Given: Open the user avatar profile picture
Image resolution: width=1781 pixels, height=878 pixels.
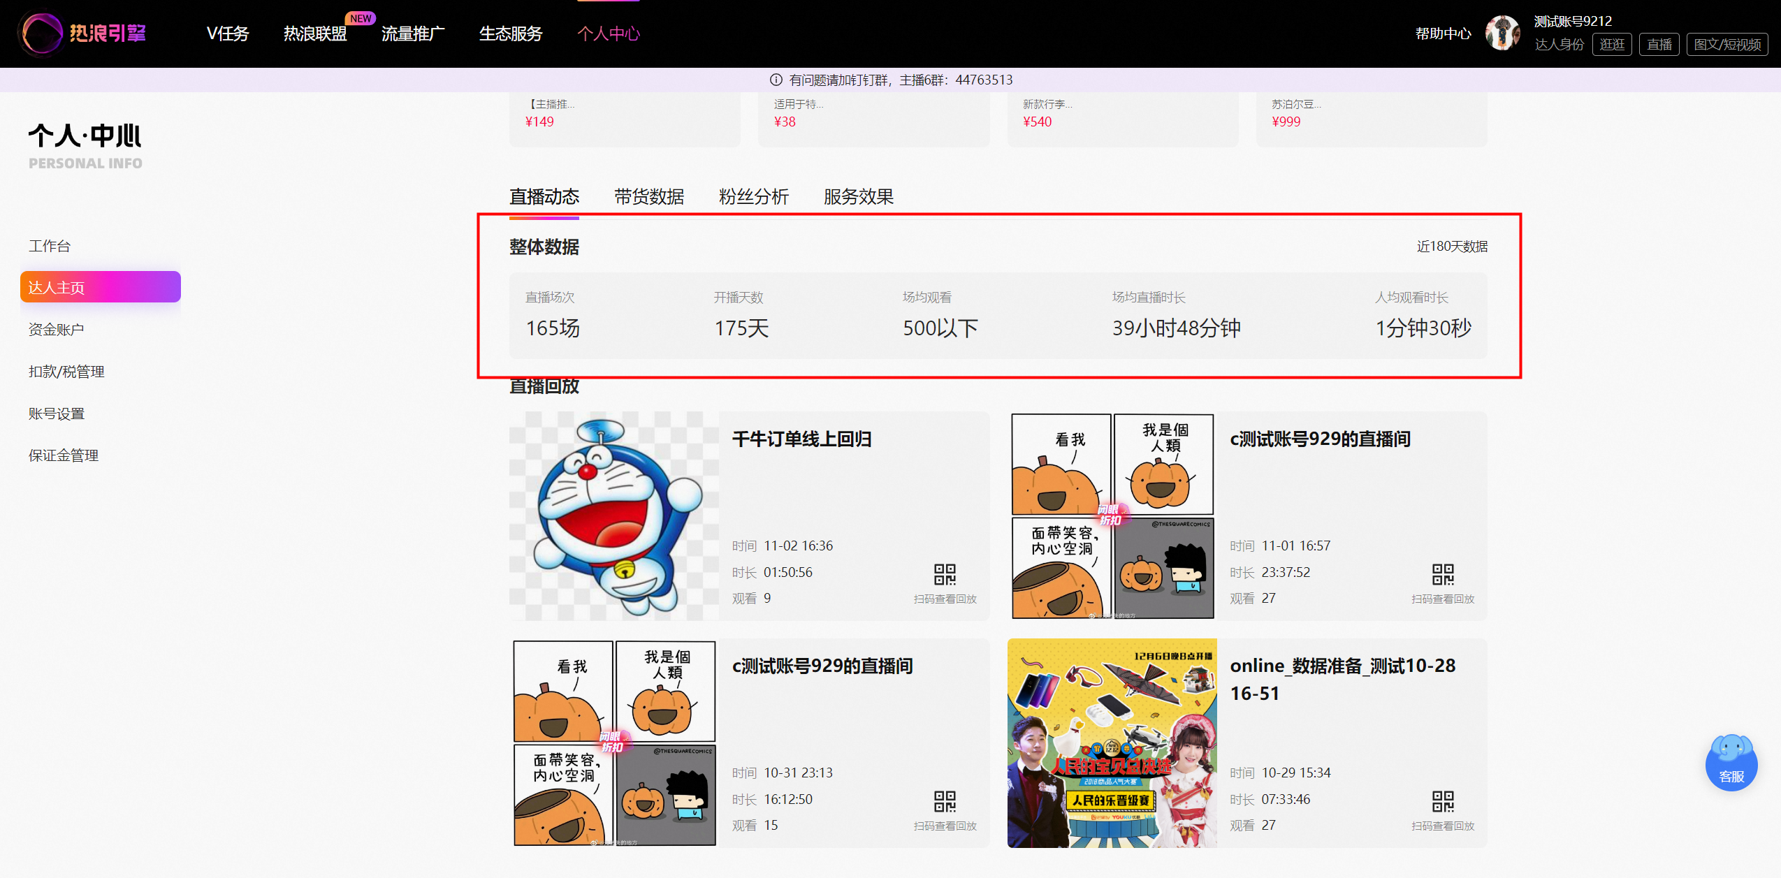Looking at the screenshot, I should coord(1502,33).
